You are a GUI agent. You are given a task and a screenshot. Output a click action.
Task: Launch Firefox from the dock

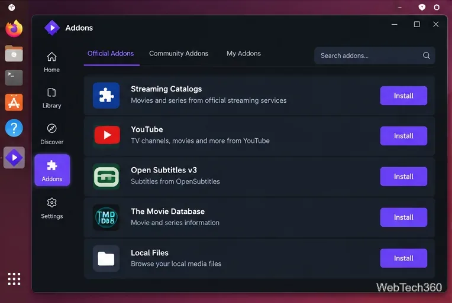pyautogui.click(x=14, y=29)
